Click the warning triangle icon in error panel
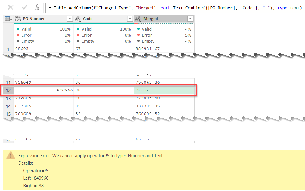 point(11,155)
